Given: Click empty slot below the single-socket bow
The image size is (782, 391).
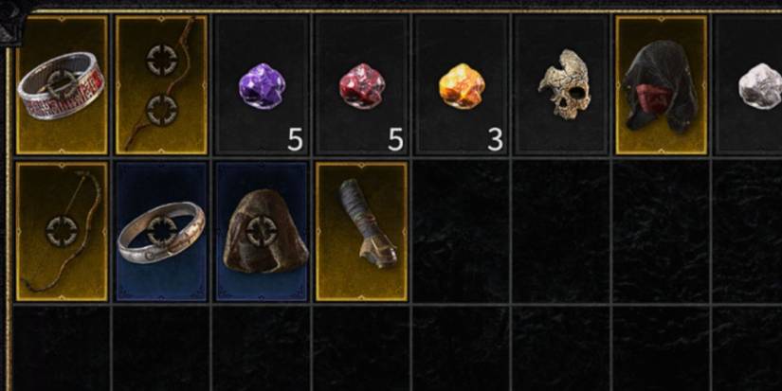Looking at the screenshot, I should (62, 348).
